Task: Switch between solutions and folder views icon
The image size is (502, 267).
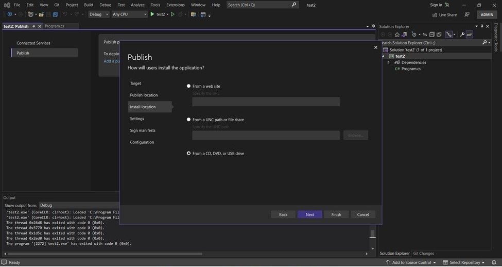Action: pyautogui.click(x=404, y=35)
